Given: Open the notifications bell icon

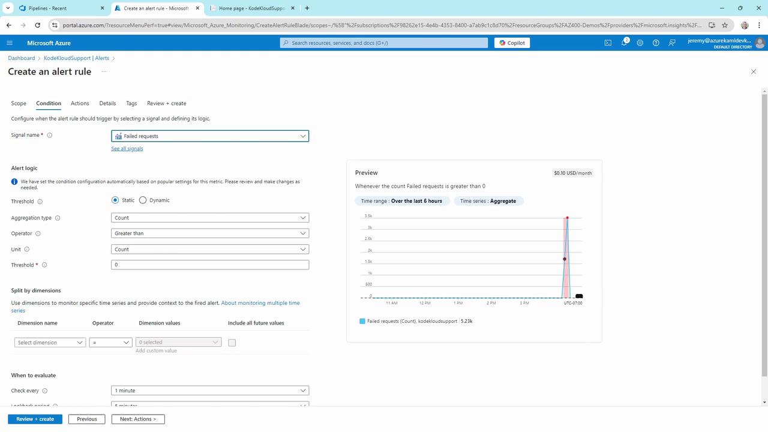Looking at the screenshot, I should pos(624,43).
